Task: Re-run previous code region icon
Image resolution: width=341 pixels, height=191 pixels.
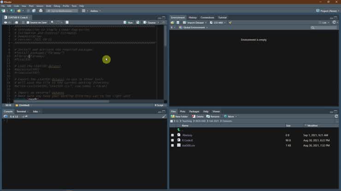Action: 137,22
